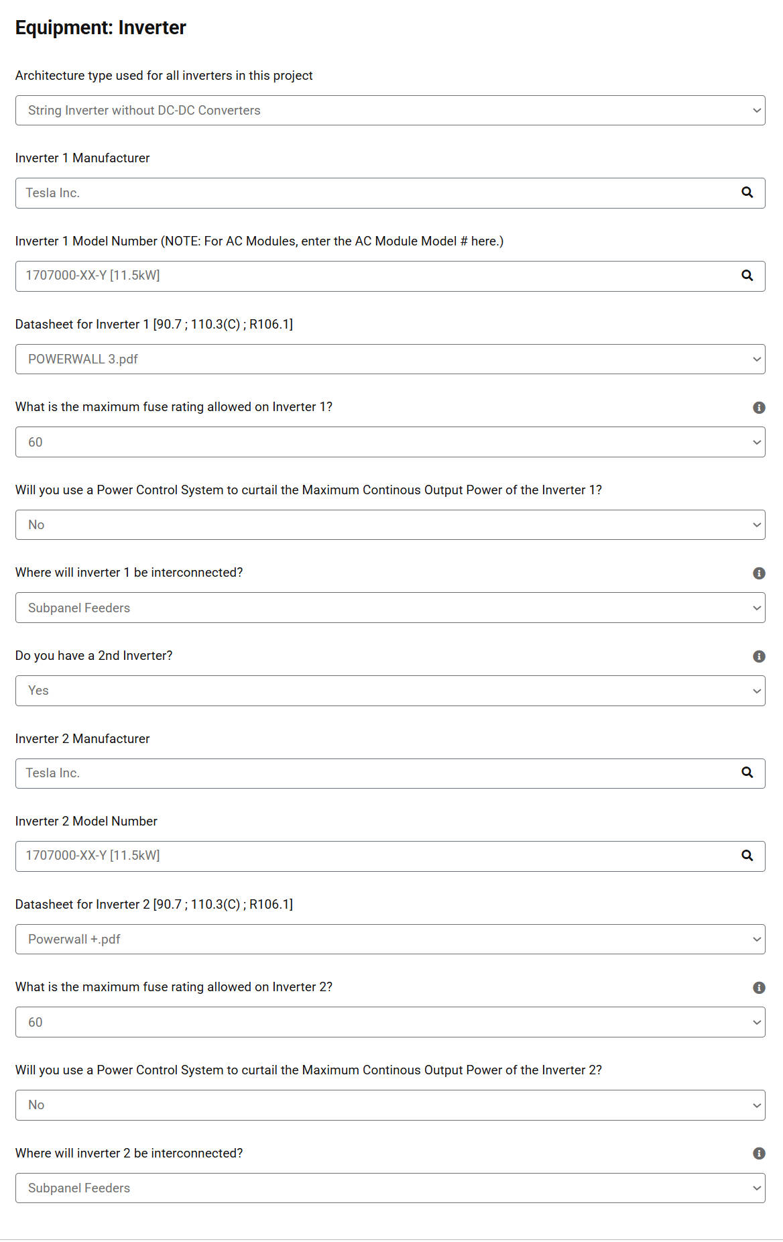Open Inverter 2 Power Control System dropdown
Image resolution: width=783 pixels, height=1242 pixels.
[390, 1105]
